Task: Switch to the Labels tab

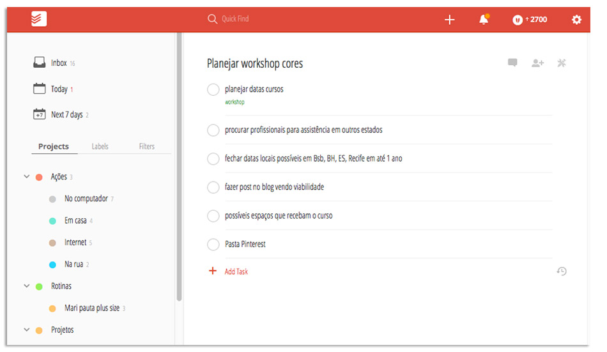Action: pos(100,146)
